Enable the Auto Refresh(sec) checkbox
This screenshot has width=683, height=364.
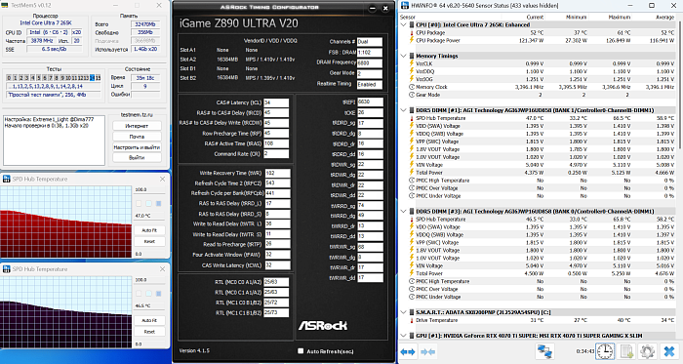301,351
